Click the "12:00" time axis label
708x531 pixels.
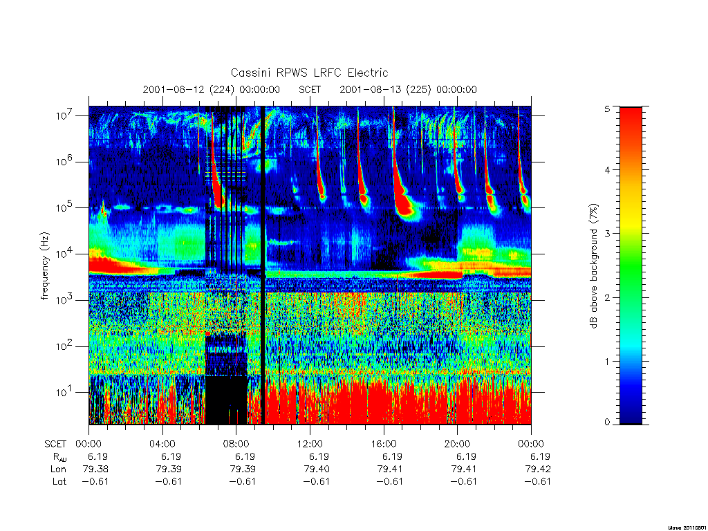[x=310, y=444]
